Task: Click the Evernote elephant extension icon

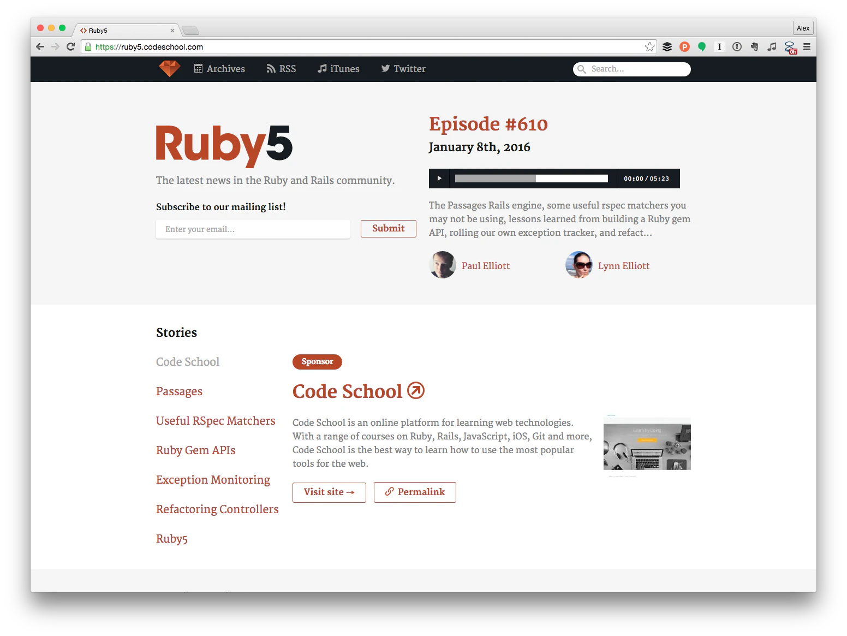Action: pyautogui.click(x=754, y=47)
